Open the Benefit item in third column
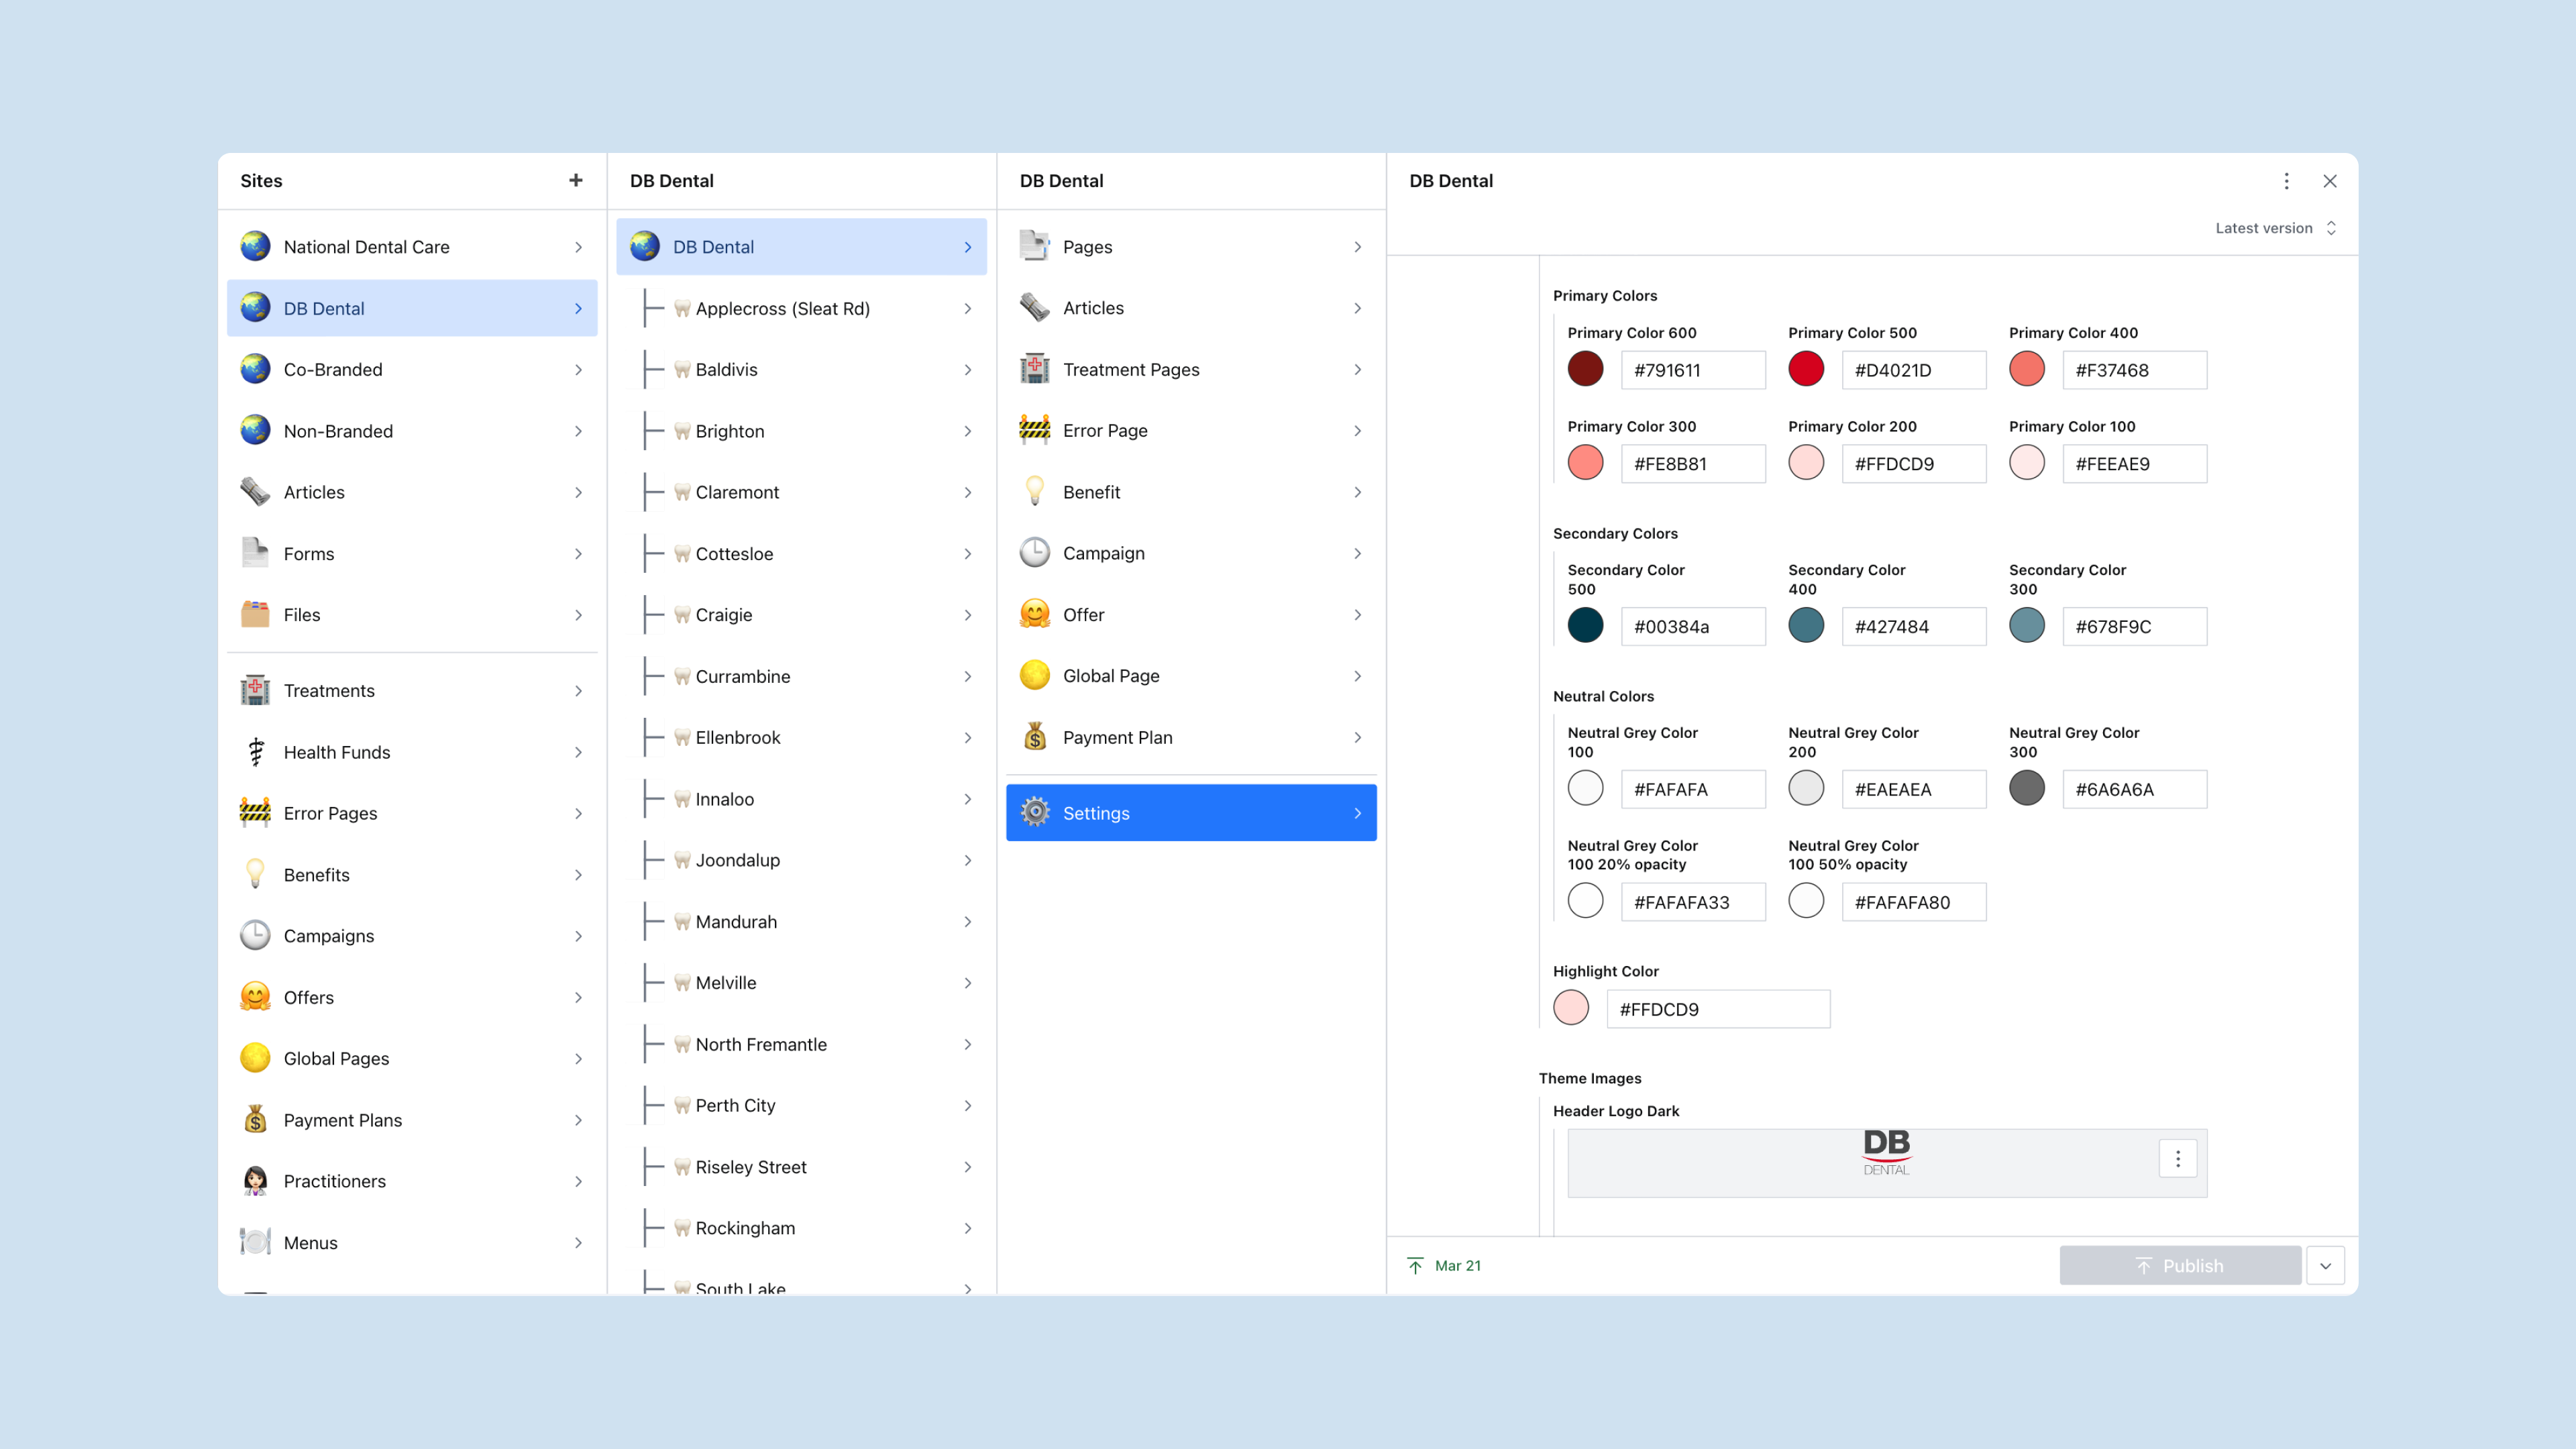Viewport: 2576px width, 1449px height. click(x=1191, y=492)
